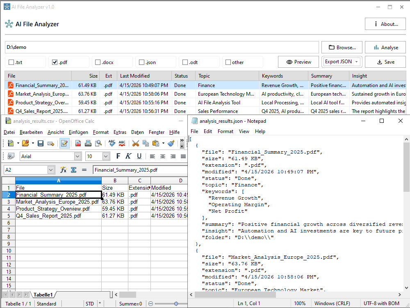Open the Einfügen menu in Calc
The width and height of the screenshot is (410, 308).
[78, 132]
